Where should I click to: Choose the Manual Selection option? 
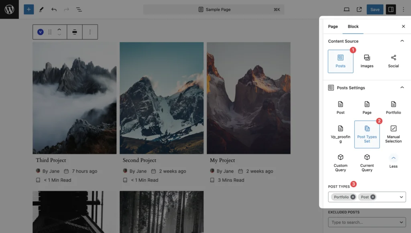point(393,134)
